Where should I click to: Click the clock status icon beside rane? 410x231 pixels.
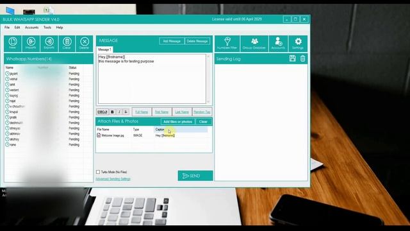pyautogui.click(x=7, y=144)
